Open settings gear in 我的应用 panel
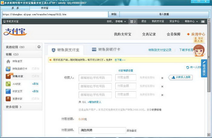The width and height of the screenshot is (212, 138). [x=39, y=47]
